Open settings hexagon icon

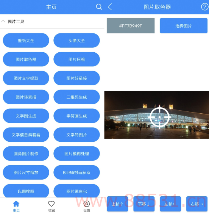tap(87, 204)
